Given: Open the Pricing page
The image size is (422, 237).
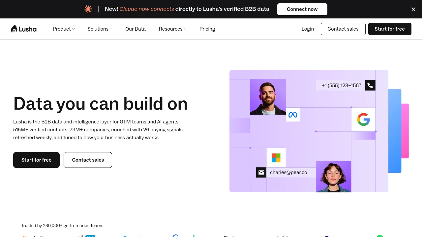Looking at the screenshot, I should 207,29.
